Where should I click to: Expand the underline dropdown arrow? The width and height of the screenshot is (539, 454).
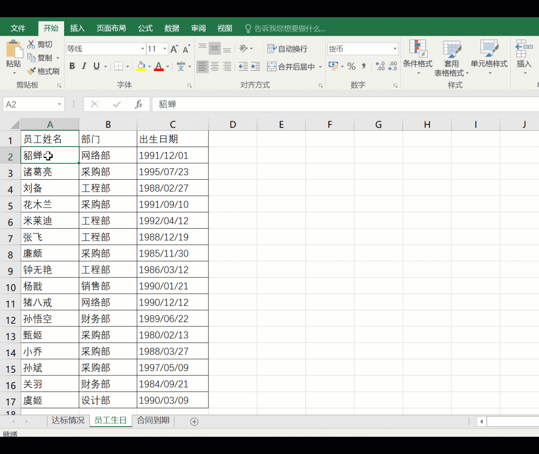pyautogui.click(x=105, y=67)
